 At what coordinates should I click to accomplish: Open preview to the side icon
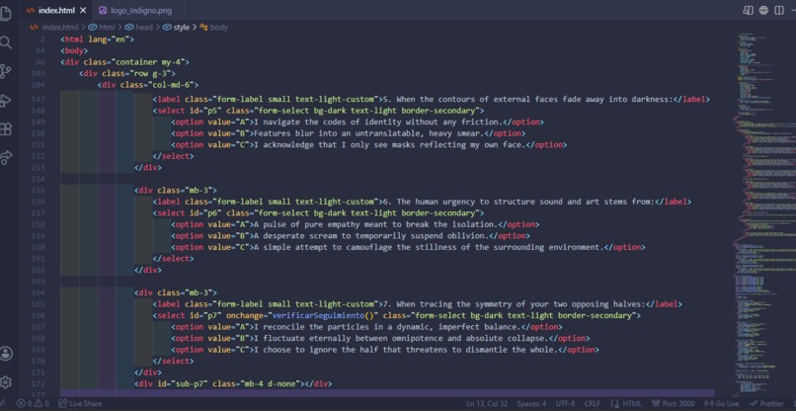[748, 10]
